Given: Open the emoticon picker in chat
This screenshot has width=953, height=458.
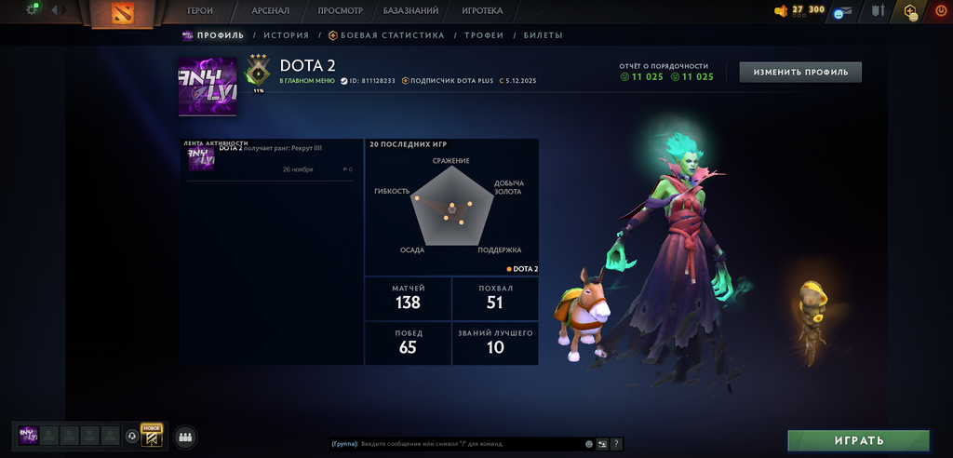Looking at the screenshot, I should coord(589,444).
